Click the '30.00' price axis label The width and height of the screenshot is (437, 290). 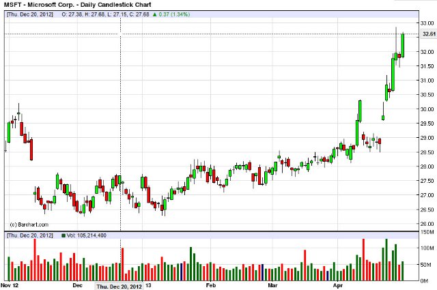[x=427, y=109]
